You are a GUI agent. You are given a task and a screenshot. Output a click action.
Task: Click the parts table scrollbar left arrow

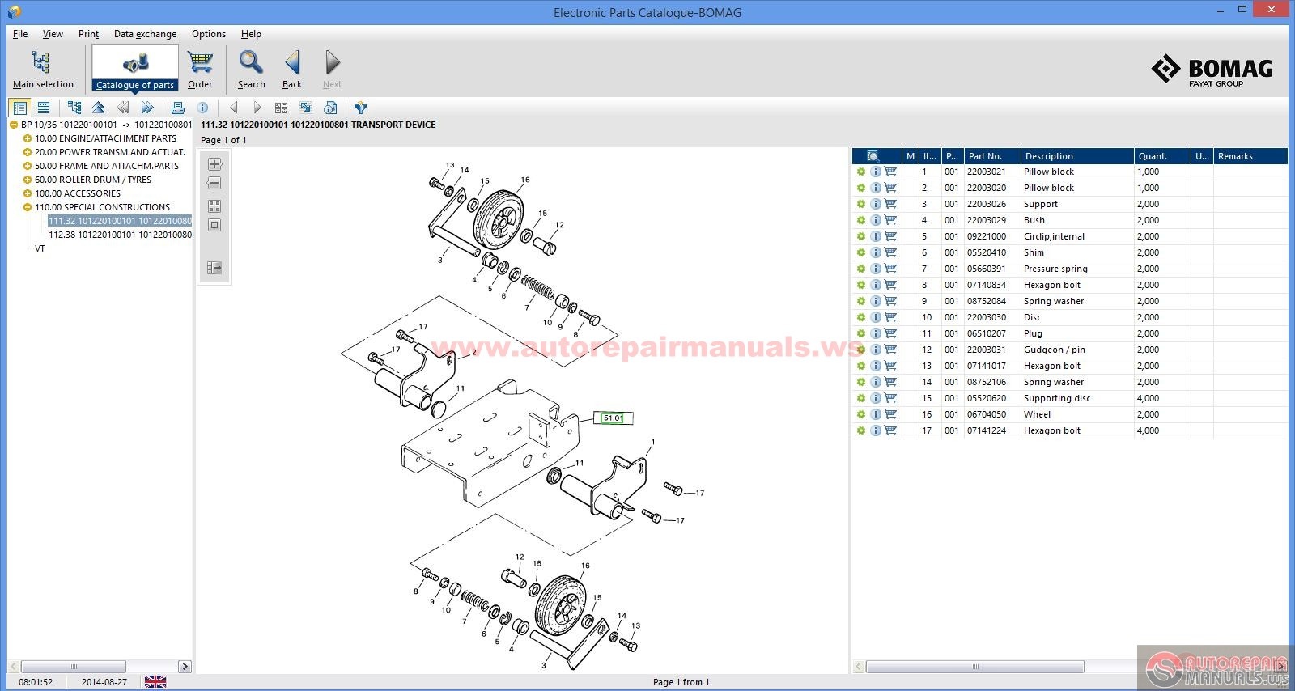(859, 667)
